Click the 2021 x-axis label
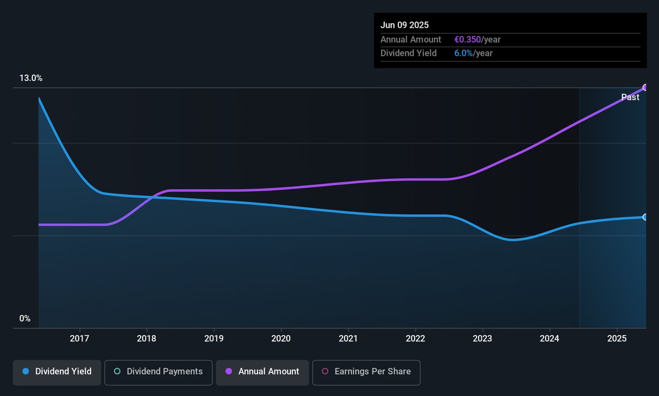This screenshot has height=396, width=659. 348,338
